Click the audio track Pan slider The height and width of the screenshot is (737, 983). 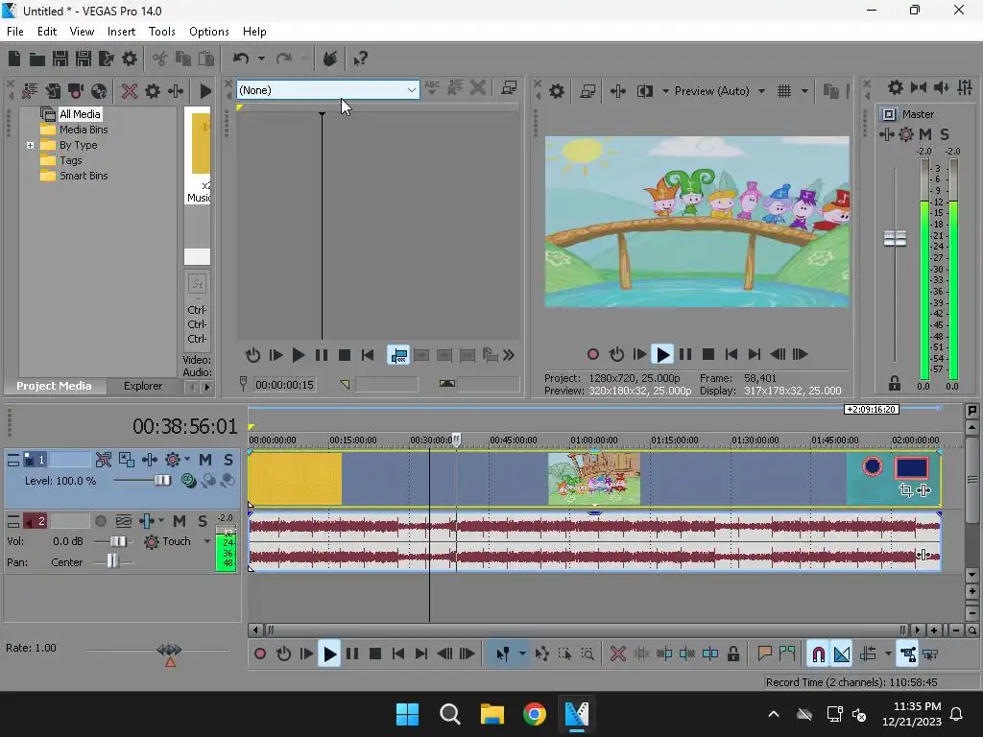click(x=112, y=562)
